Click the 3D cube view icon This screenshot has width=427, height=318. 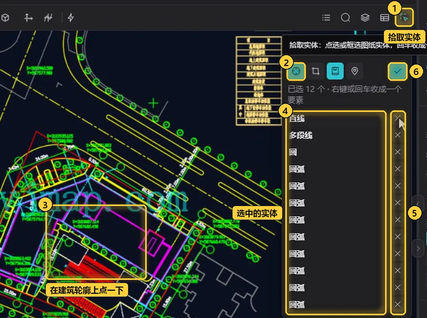point(5,18)
